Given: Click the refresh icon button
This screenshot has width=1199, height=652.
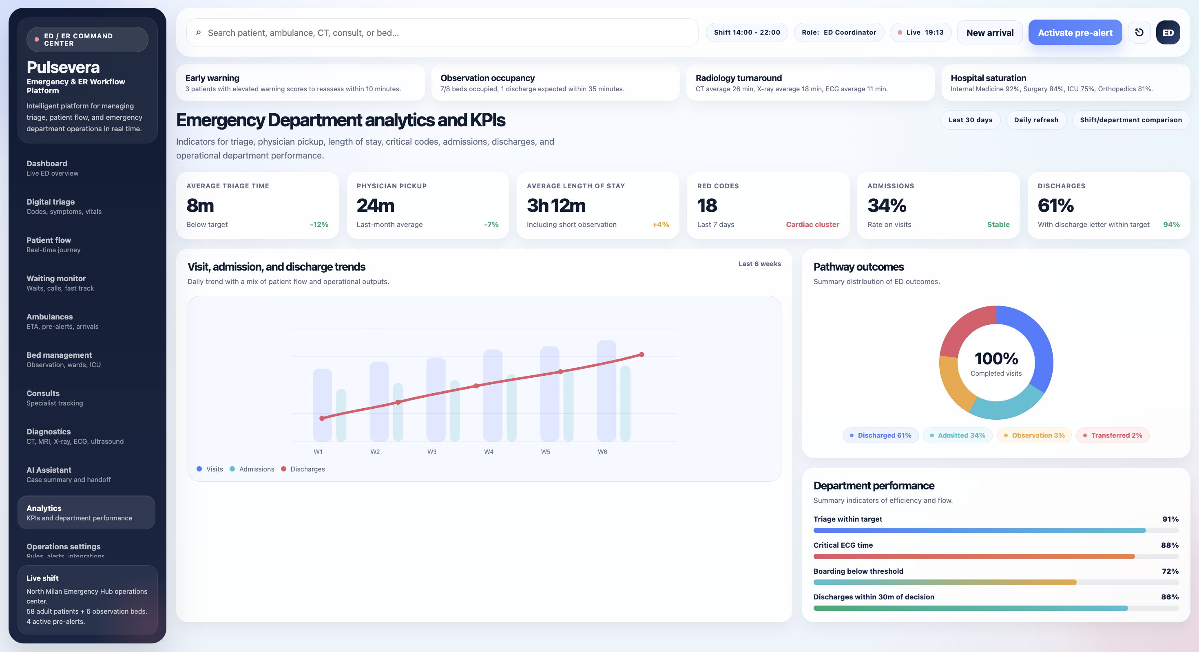Looking at the screenshot, I should coord(1139,33).
